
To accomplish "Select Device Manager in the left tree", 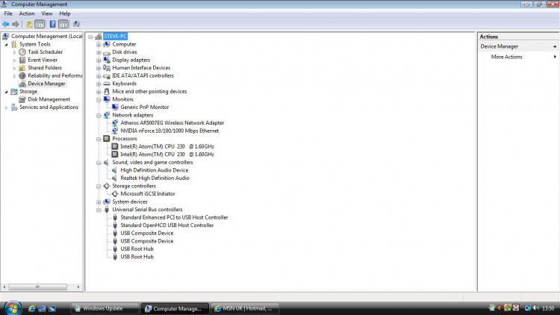I will (x=46, y=84).
